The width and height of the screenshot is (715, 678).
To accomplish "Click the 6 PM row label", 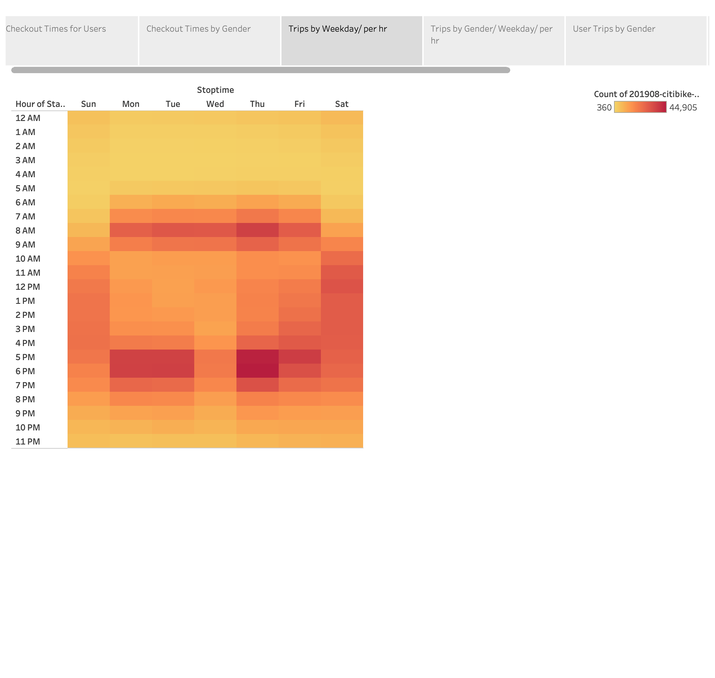I will (25, 371).
